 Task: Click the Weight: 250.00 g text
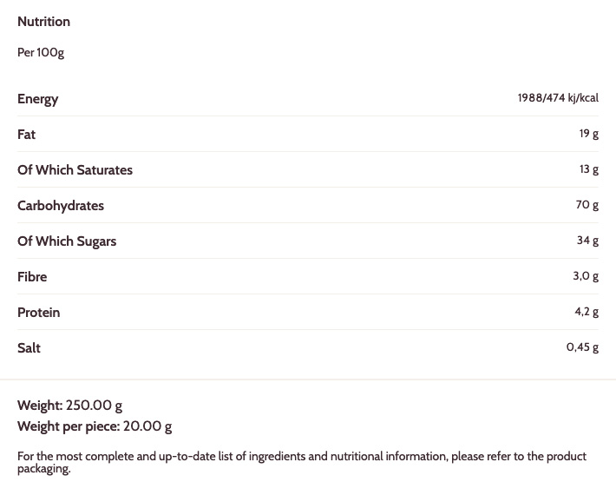pyautogui.click(x=70, y=406)
